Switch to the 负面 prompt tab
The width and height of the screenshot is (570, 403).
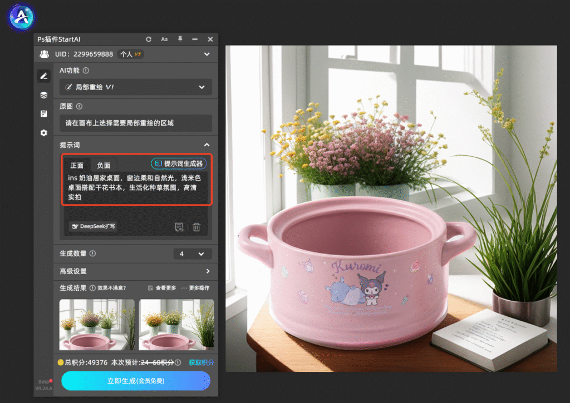point(104,165)
